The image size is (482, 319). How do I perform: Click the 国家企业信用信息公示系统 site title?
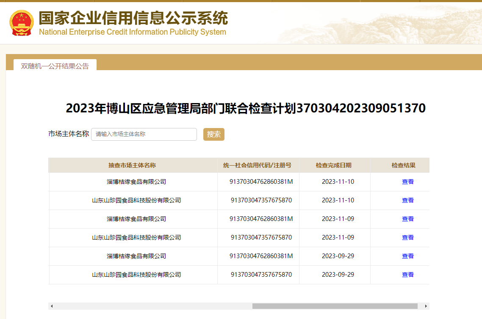coord(133,18)
